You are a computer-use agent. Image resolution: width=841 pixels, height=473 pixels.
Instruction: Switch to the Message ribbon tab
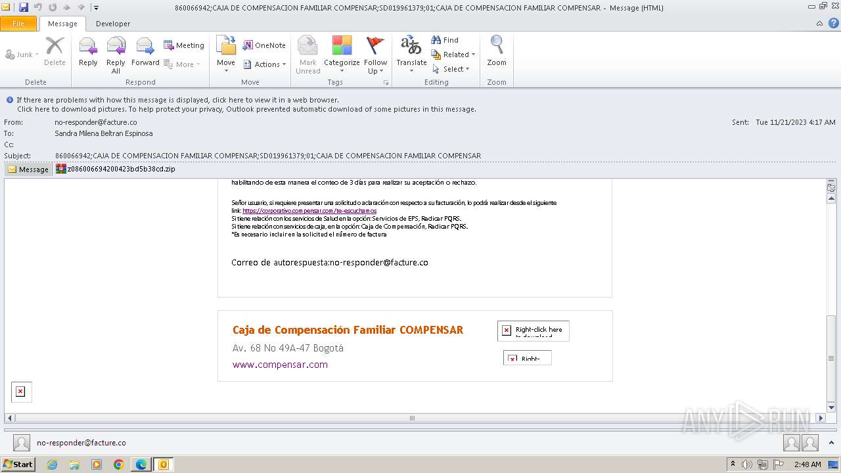click(62, 24)
